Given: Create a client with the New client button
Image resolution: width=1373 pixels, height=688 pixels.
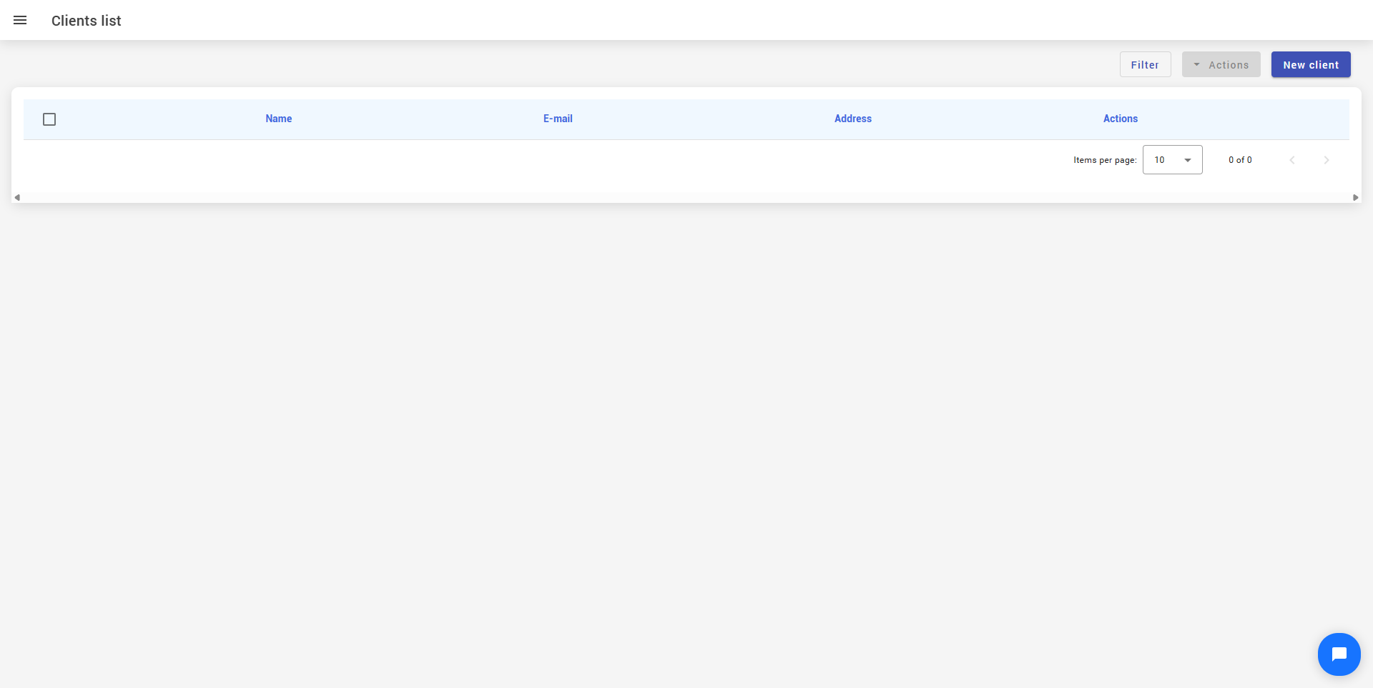Looking at the screenshot, I should tap(1310, 65).
